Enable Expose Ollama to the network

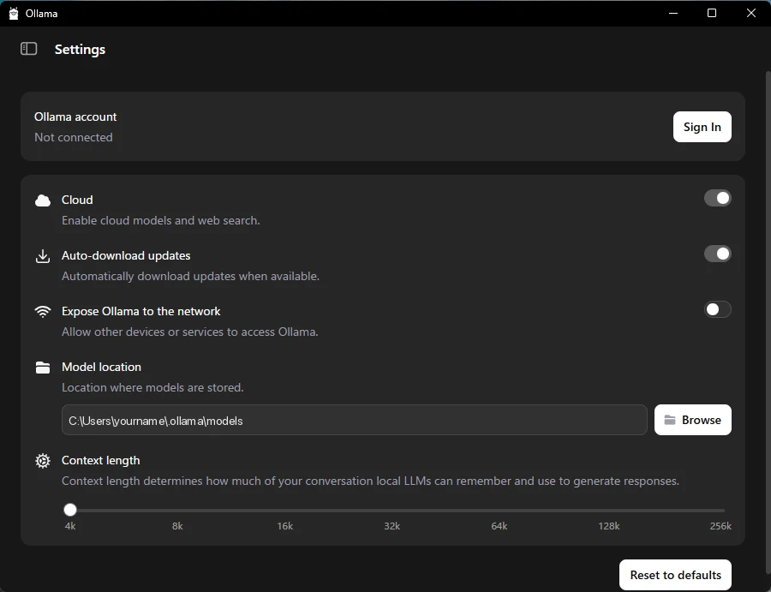pyautogui.click(x=717, y=309)
